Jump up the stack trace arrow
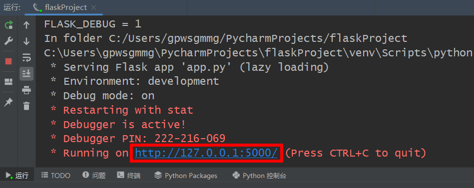This screenshot has width=474, height=188. (x=26, y=25)
